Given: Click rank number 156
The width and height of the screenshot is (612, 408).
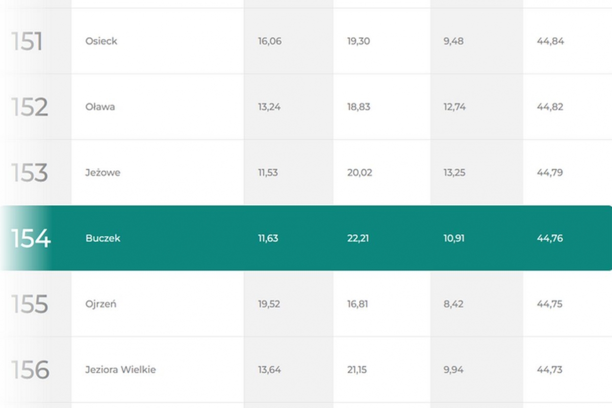Looking at the screenshot, I should coord(30,370).
